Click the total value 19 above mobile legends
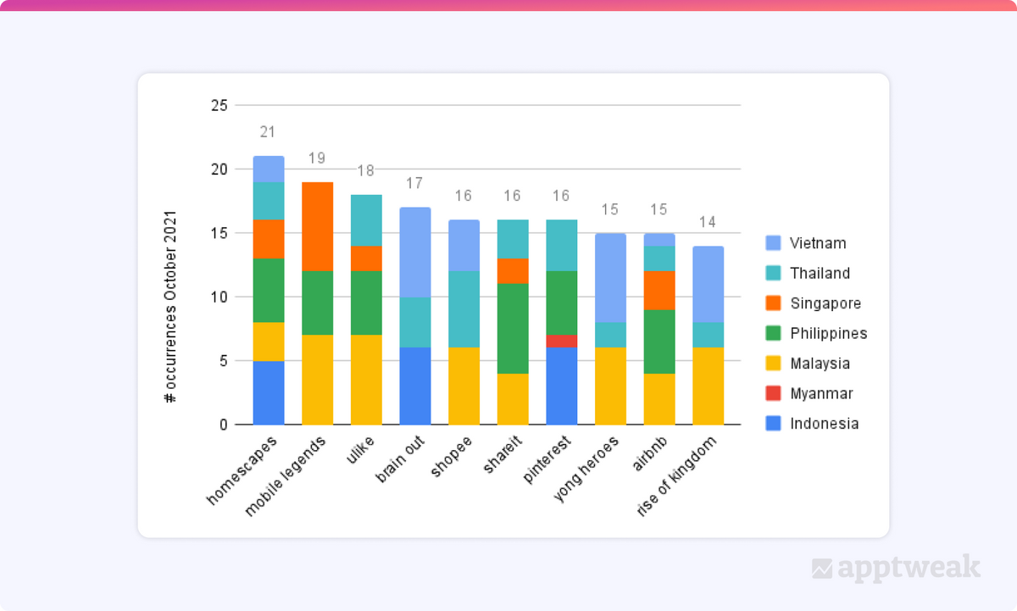Image resolution: width=1017 pixels, height=611 pixels. 317,158
